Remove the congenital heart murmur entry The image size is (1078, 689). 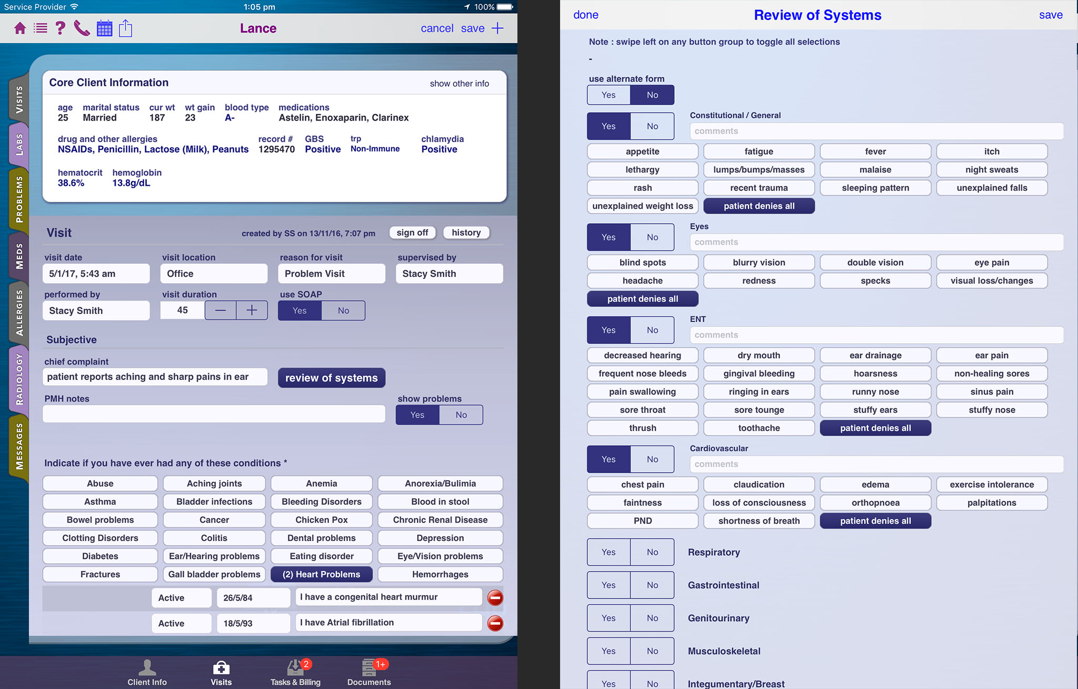495,597
